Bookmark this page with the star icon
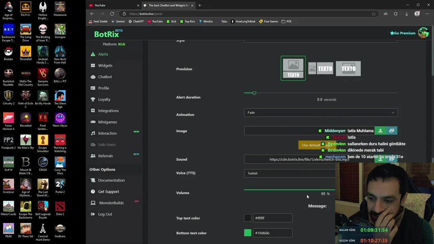The image size is (434, 244). coord(374,14)
